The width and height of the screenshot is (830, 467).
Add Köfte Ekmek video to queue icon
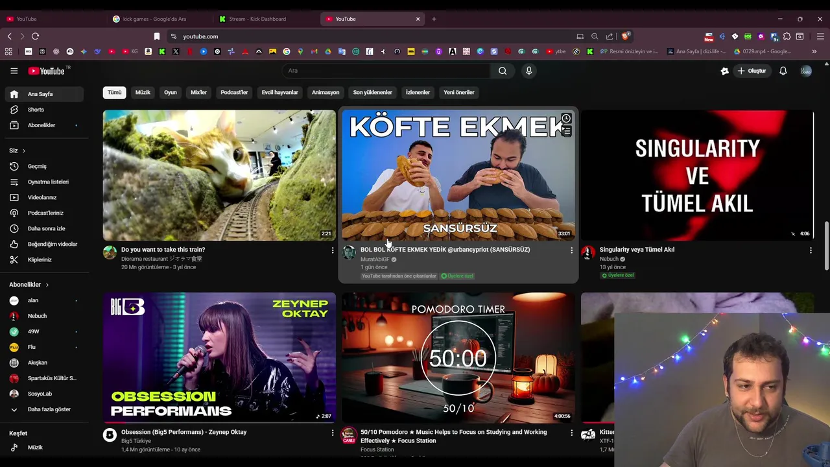[x=566, y=132]
